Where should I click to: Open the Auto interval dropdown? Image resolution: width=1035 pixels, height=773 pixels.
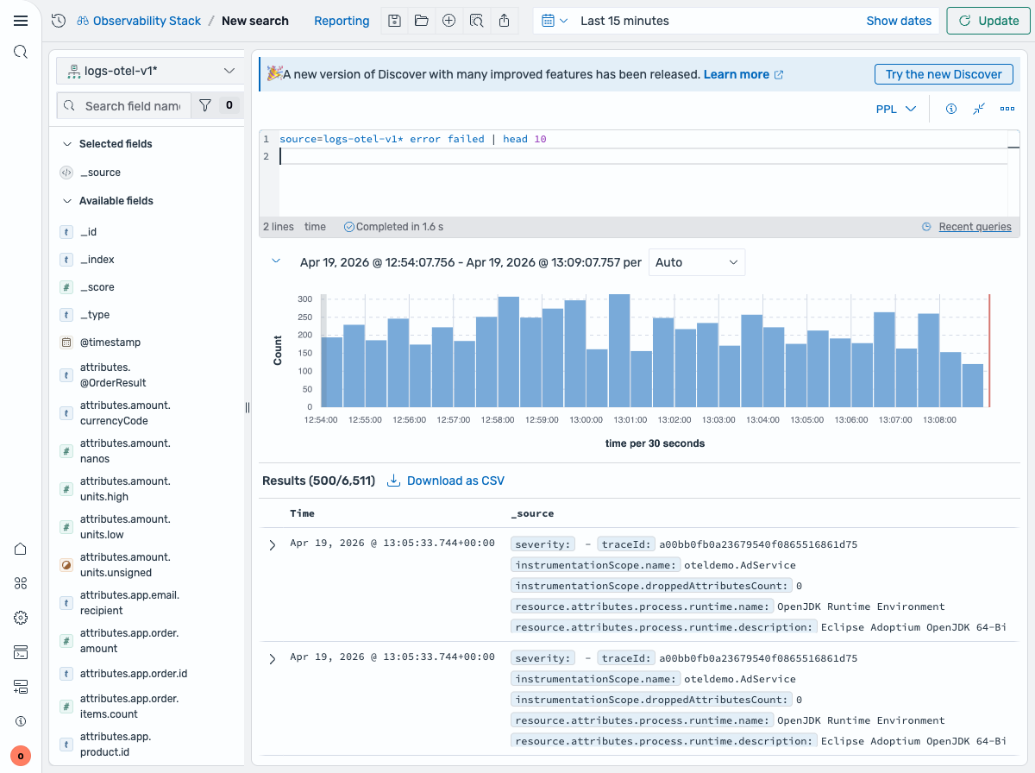tap(697, 262)
